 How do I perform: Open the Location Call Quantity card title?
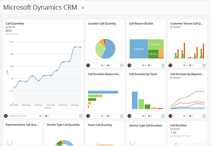pyautogui.click(x=102, y=24)
